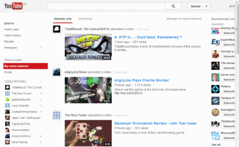Open Linus Granath subscription

[20, 106]
